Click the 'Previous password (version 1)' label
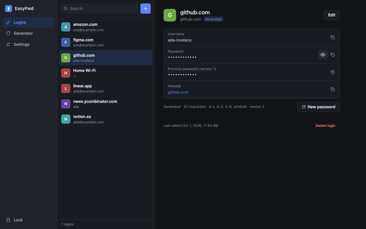The height and width of the screenshot is (229, 366). [x=192, y=69]
